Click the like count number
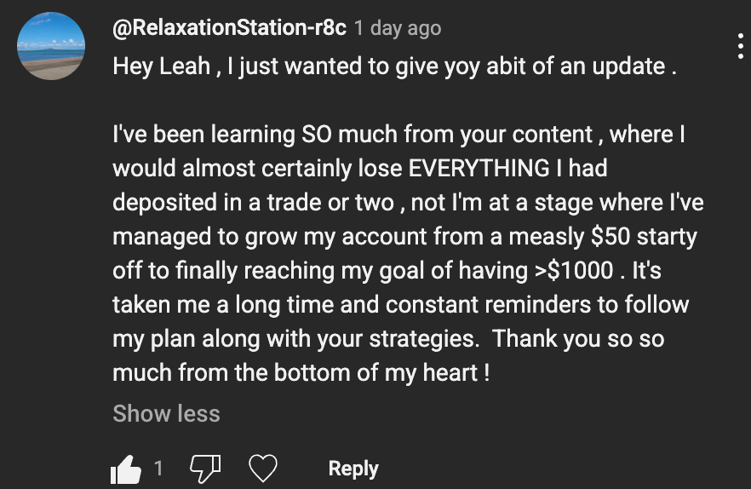The height and width of the screenshot is (489, 751). (x=158, y=468)
